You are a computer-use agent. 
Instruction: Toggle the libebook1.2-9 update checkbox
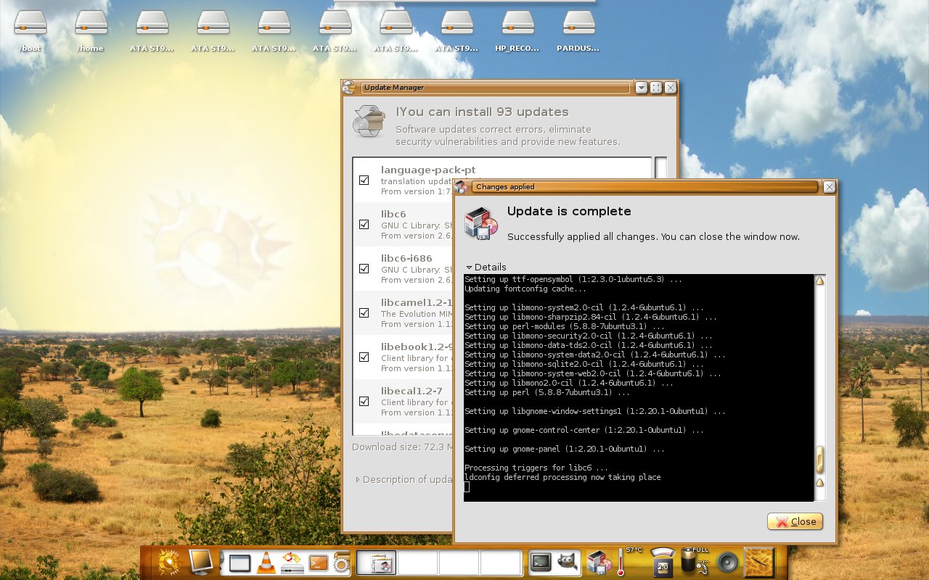364,357
